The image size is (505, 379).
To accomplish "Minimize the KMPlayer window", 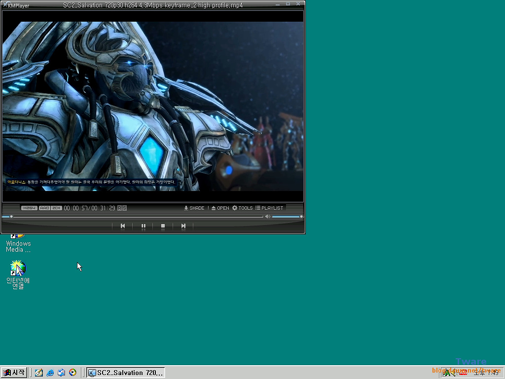I will click(x=278, y=4).
